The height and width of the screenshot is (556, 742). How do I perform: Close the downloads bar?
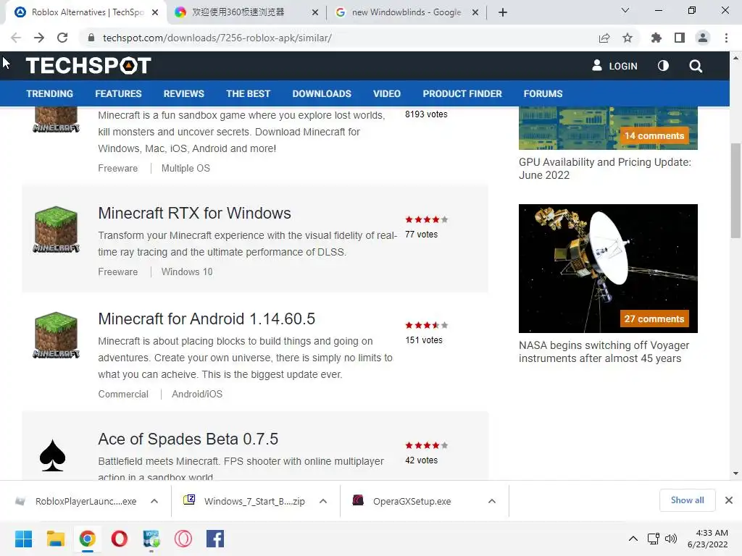tap(729, 500)
